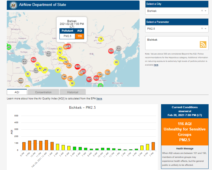
Task: Click the orange map marker showing 135
Action: tap(108, 72)
